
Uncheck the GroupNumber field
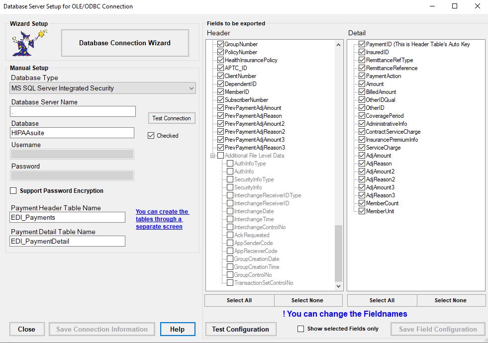221,44
